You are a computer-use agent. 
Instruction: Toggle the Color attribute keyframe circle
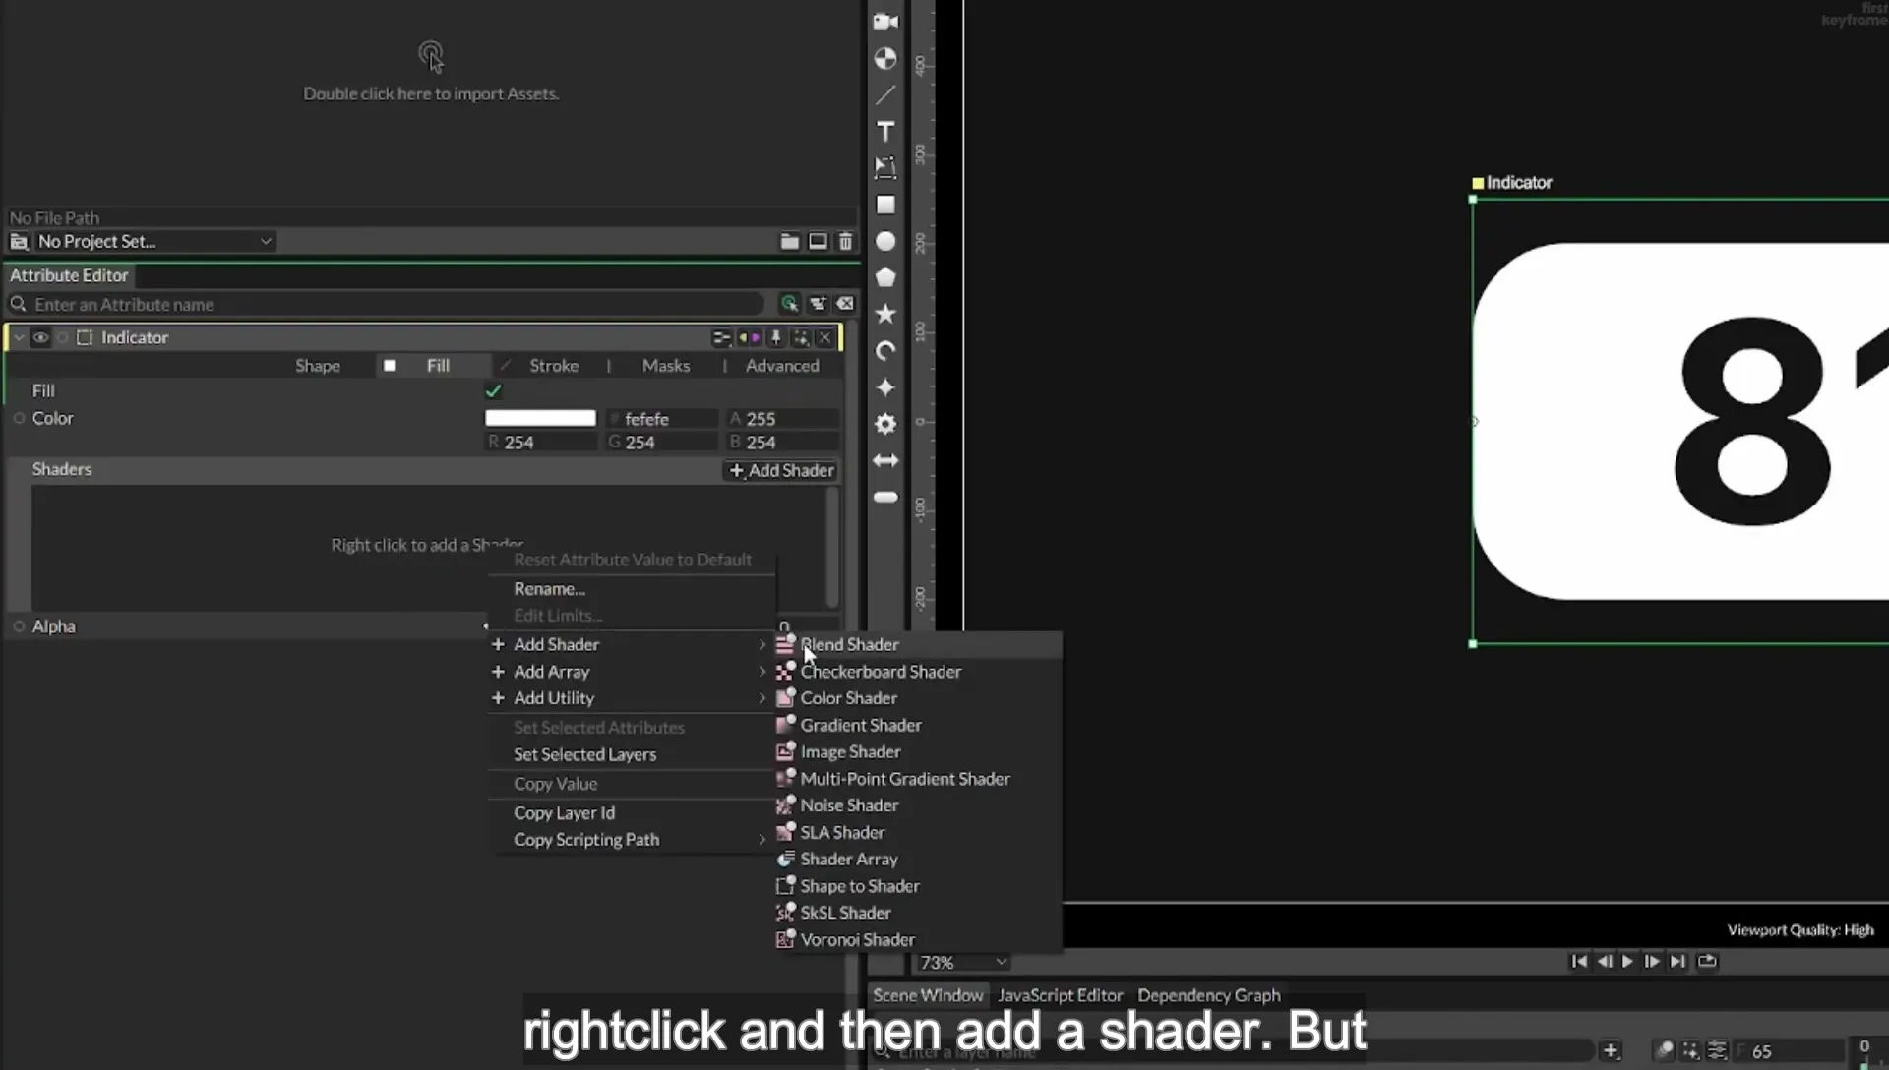click(19, 418)
